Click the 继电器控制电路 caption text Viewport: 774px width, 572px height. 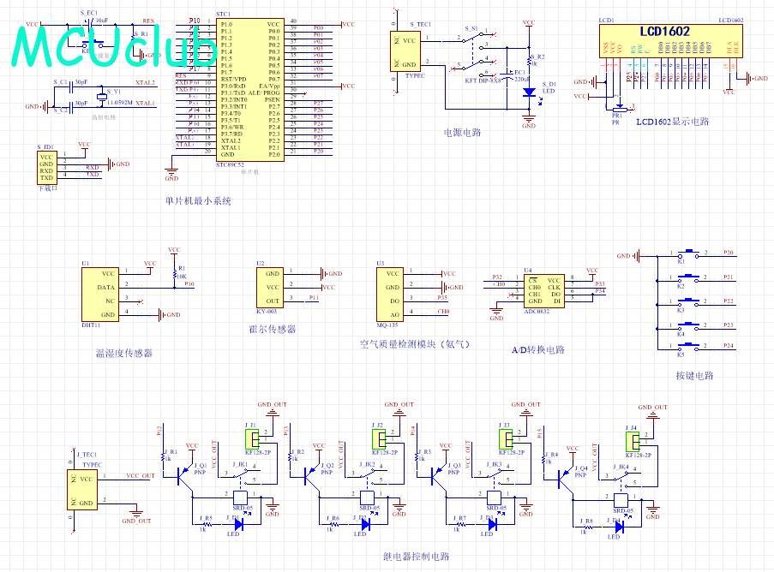[x=416, y=557]
